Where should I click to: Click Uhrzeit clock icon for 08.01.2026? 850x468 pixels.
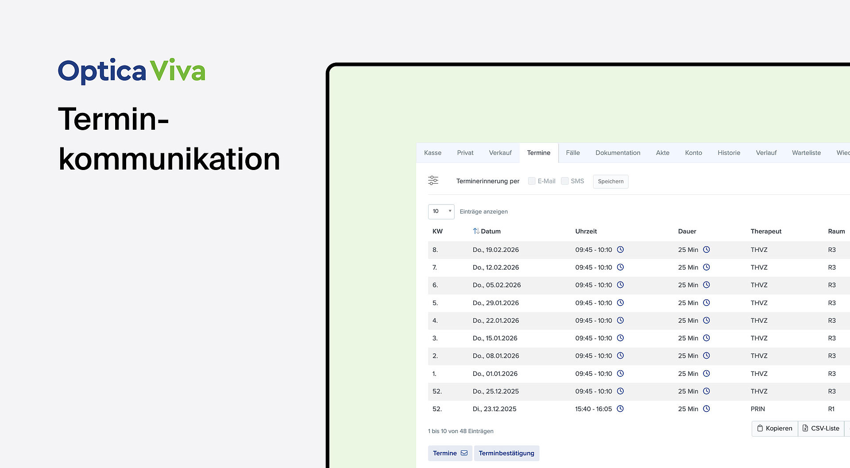click(620, 356)
